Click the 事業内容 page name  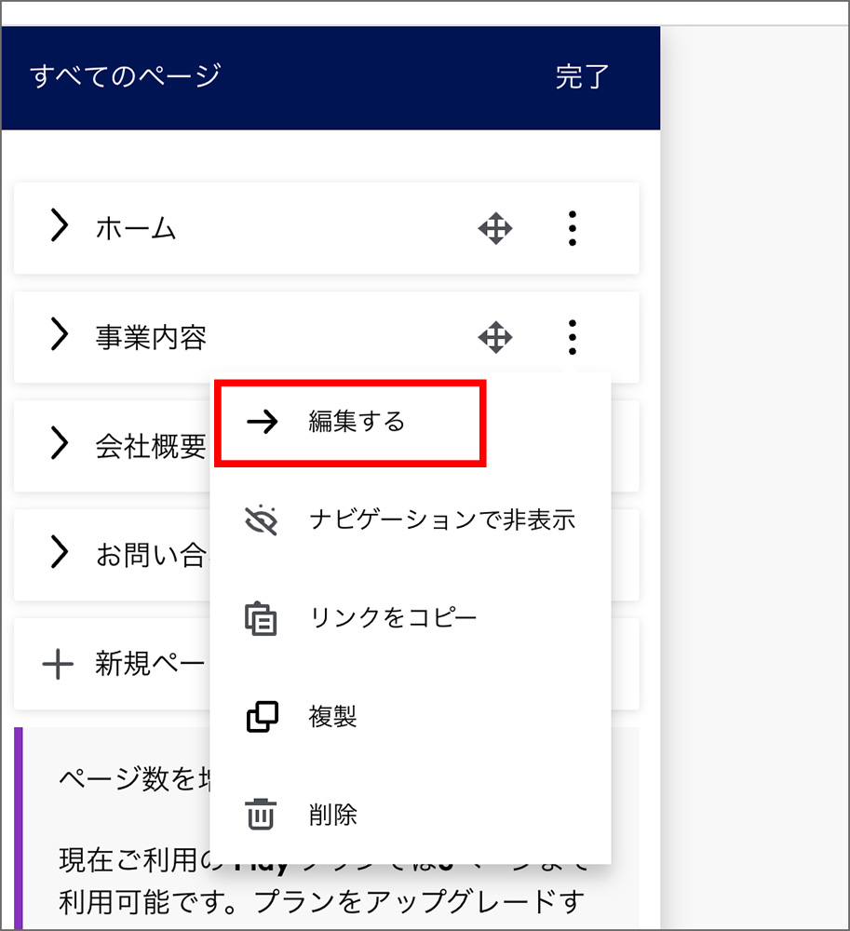(x=151, y=337)
